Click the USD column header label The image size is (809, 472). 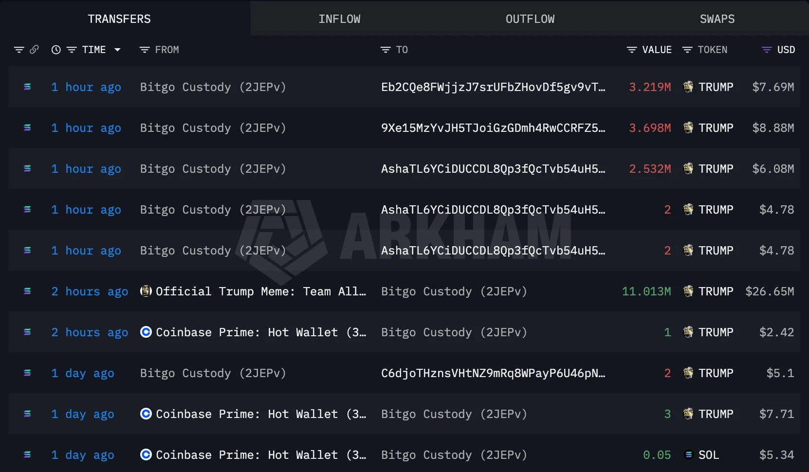click(x=786, y=50)
